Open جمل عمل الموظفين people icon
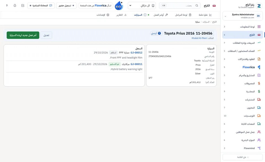265x162 pixels. [259, 132]
